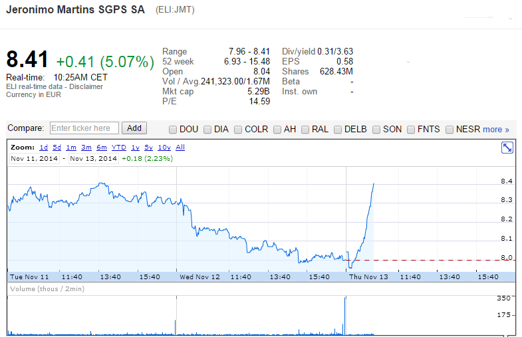Screen dimensions: 522x337
Task: Click the 52 week range 6.93 - 15.48
Action: pos(247,62)
